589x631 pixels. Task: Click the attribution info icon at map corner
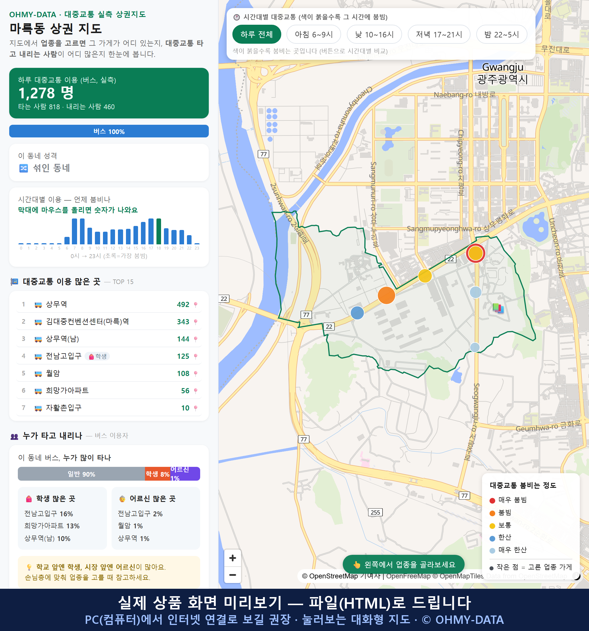click(x=576, y=576)
